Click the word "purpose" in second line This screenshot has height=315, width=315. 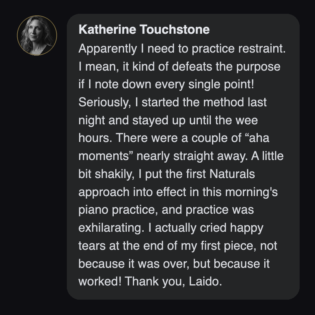pos(258,67)
